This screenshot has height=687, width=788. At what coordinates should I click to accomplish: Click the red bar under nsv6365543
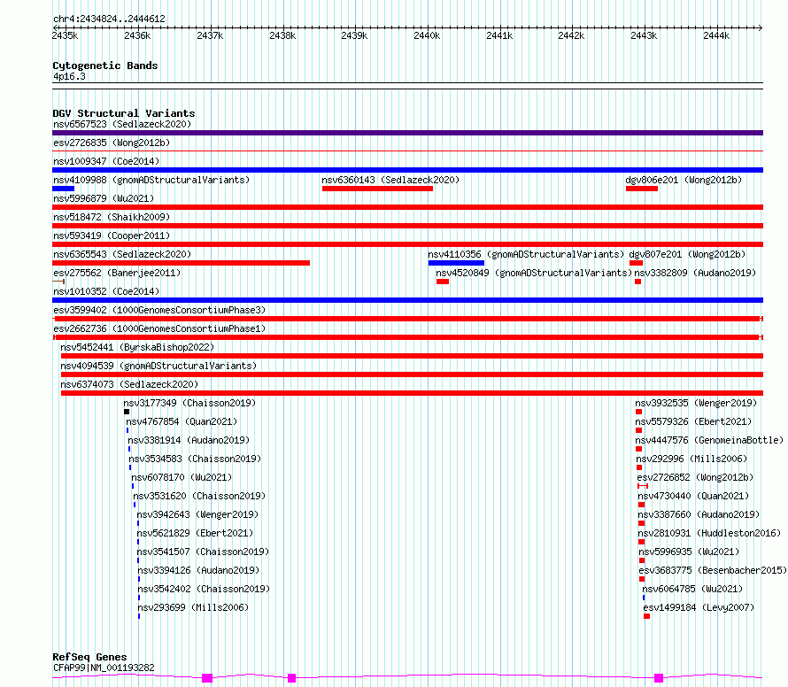pyautogui.click(x=181, y=263)
